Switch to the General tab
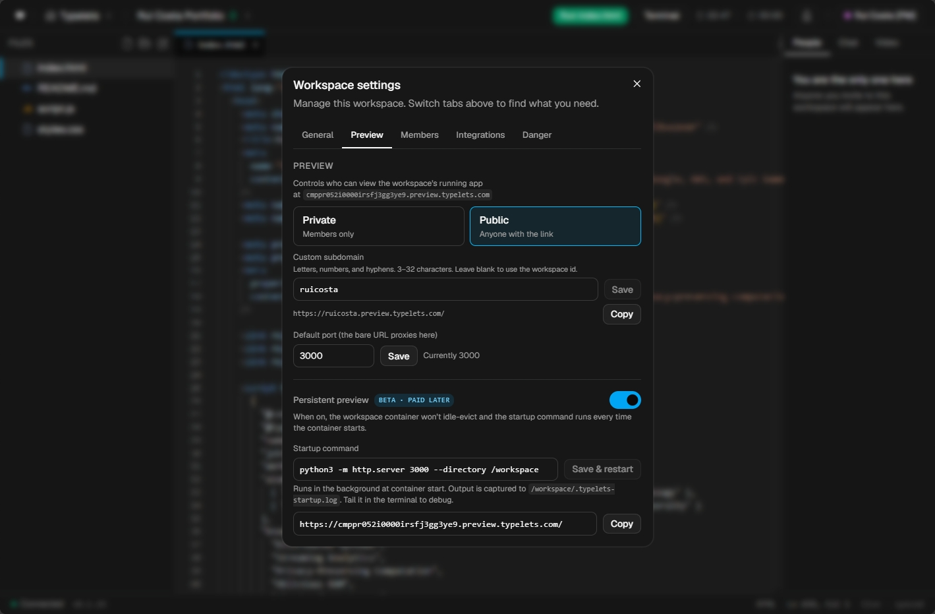This screenshot has width=935, height=614. pyautogui.click(x=318, y=135)
